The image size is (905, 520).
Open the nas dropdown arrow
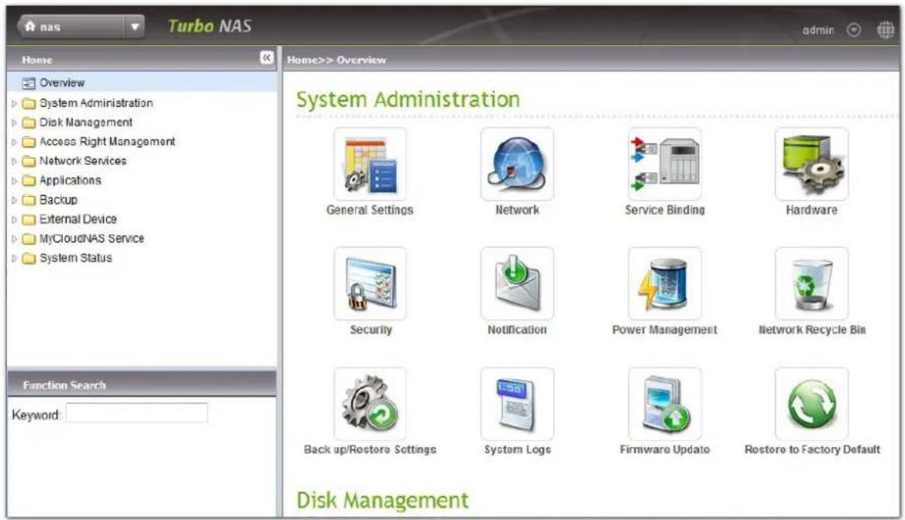(135, 26)
